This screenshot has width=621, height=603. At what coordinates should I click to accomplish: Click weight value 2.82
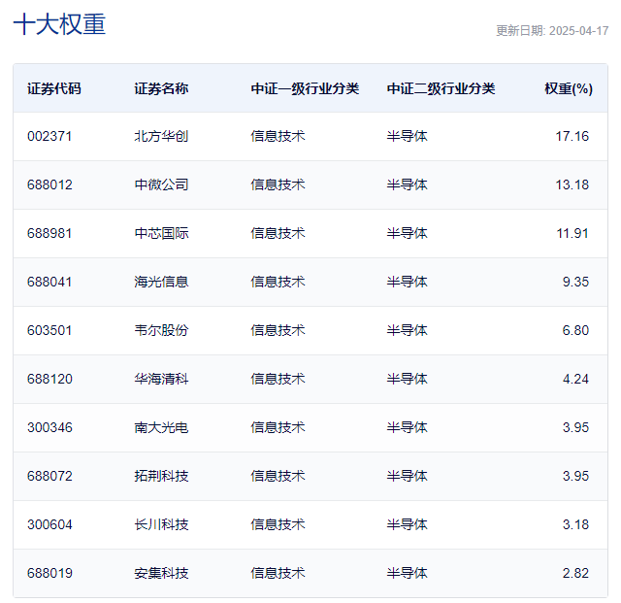coord(575,573)
